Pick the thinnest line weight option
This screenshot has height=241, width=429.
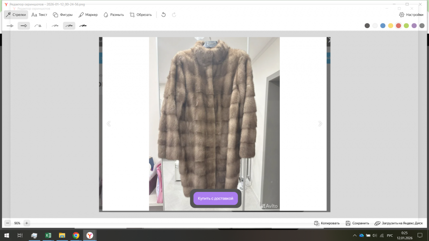click(x=55, y=26)
